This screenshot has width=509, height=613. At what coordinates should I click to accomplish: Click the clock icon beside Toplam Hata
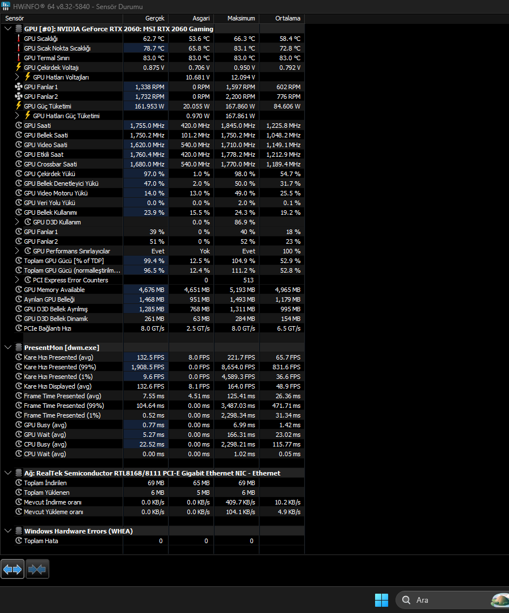pos(18,541)
